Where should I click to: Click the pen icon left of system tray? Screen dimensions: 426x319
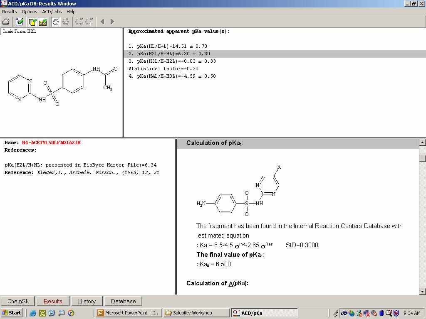point(336,313)
